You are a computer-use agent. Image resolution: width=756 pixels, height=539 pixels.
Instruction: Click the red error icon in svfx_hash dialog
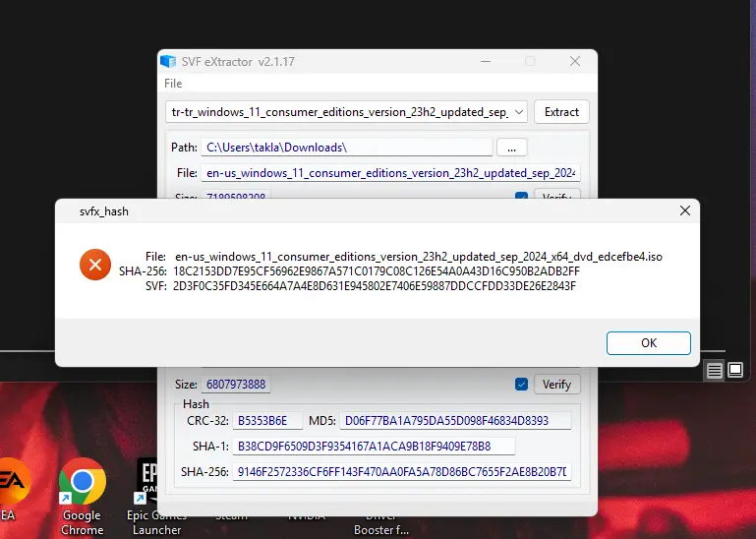[95, 265]
